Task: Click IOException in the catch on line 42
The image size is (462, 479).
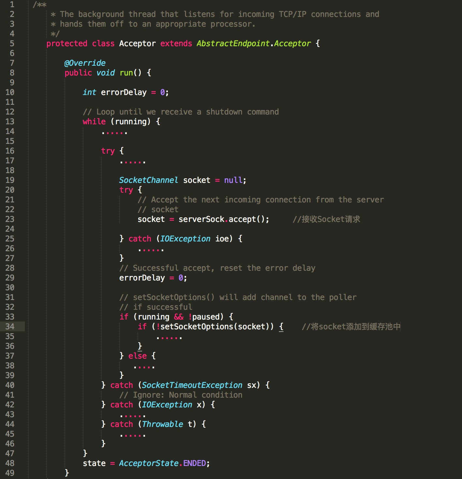Action: click(167, 404)
